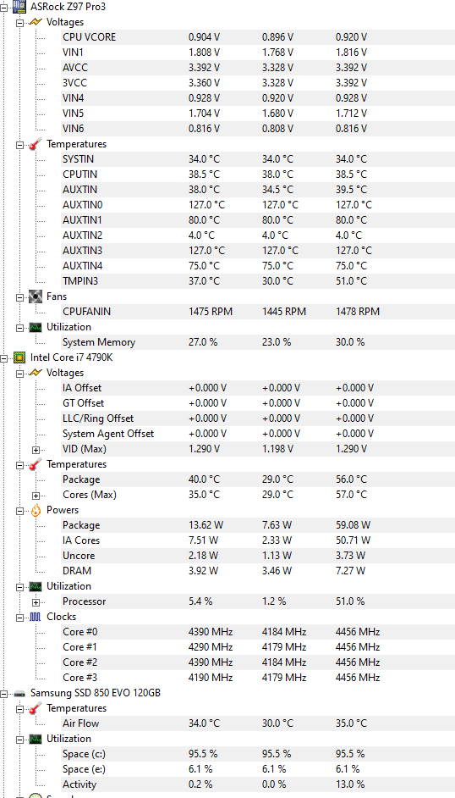Select the TMPIN3 temperature row
The image size is (455, 798).
257,281
